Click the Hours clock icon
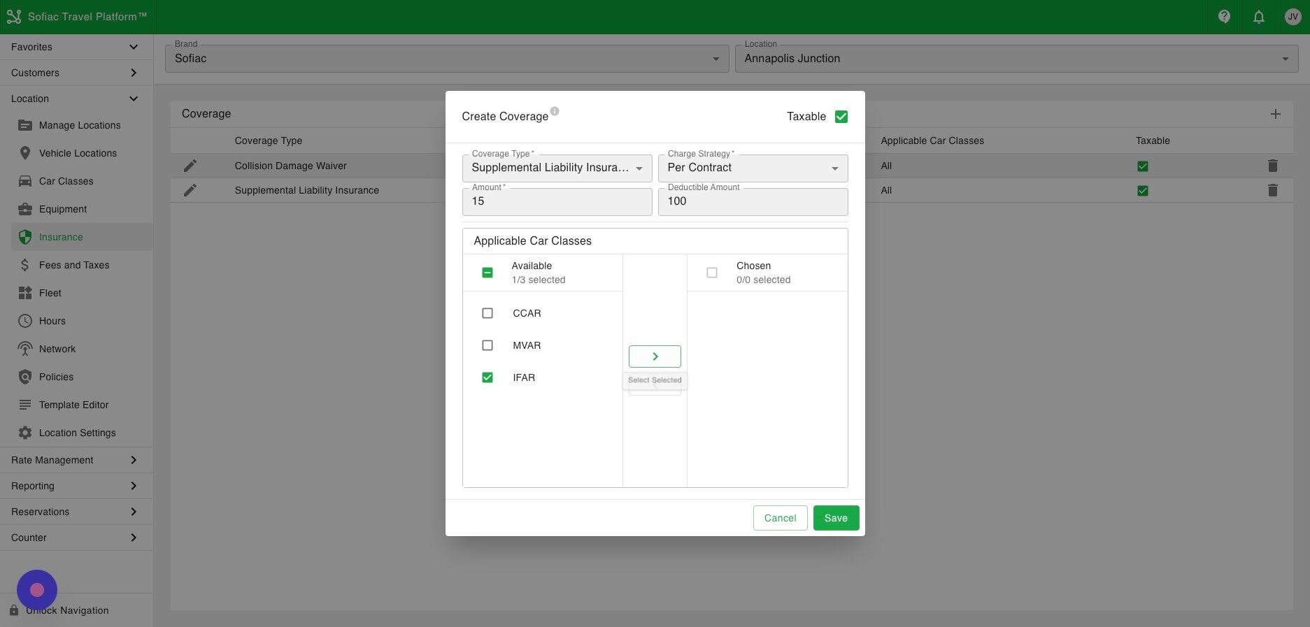This screenshot has width=1310, height=627. (25, 321)
